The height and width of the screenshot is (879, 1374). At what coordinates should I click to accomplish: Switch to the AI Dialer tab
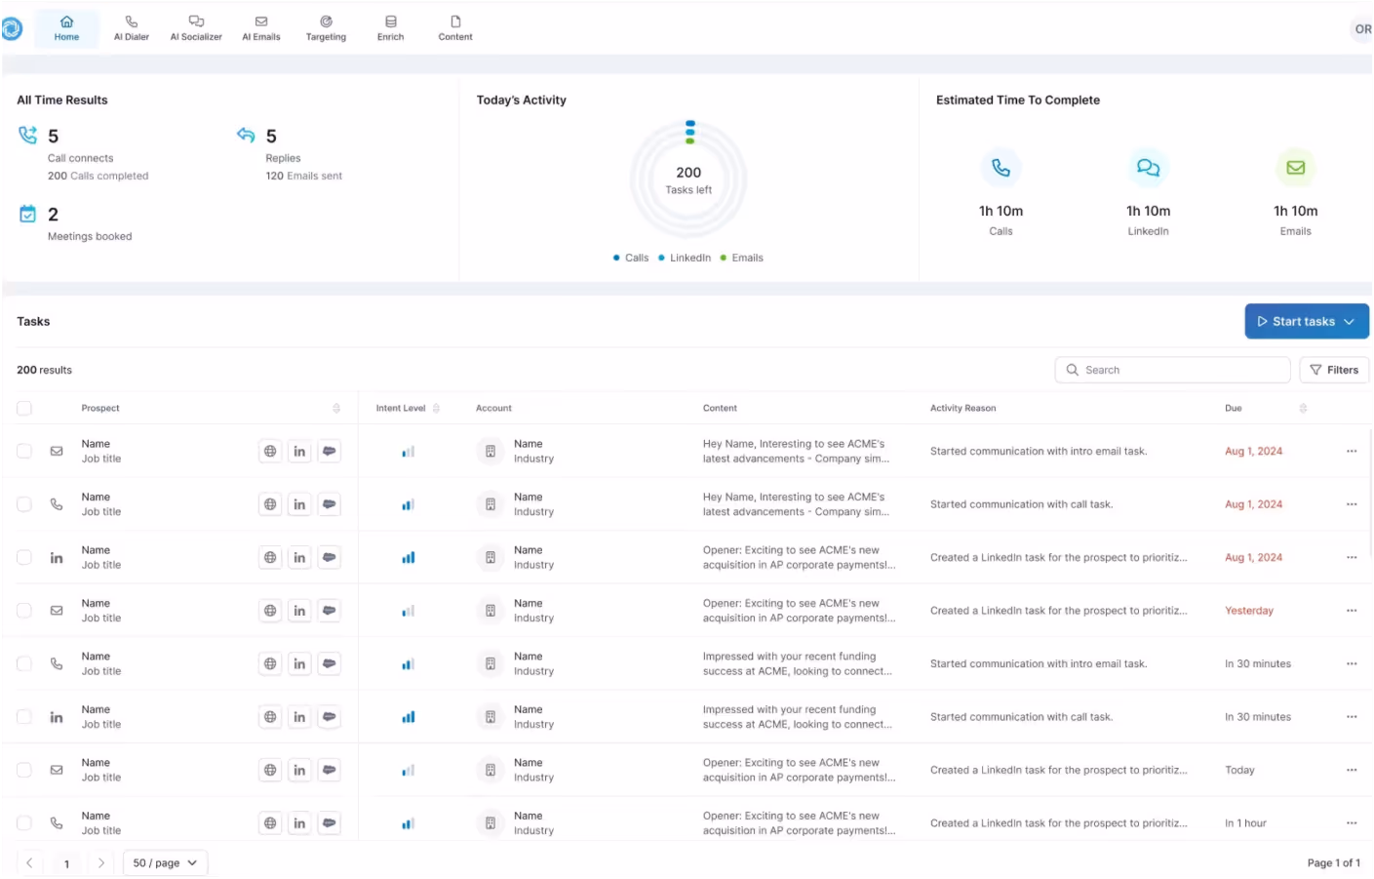pos(132,29)
